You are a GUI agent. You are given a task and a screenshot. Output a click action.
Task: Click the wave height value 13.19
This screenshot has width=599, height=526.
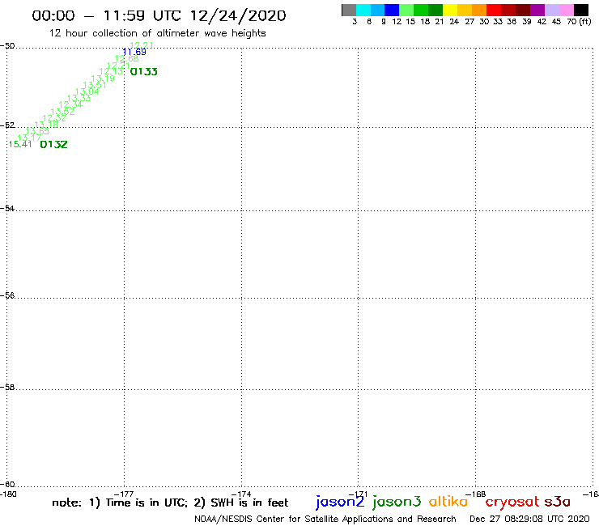103,78
